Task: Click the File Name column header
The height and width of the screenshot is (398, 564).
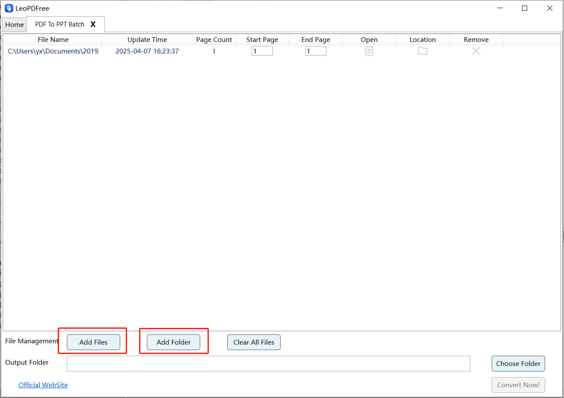Action: pos(53,39)
